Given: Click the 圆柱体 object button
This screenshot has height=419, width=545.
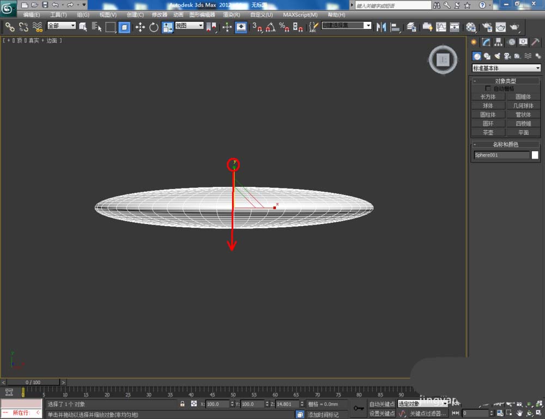Looking at the screenshot, I should click(488, 114).
